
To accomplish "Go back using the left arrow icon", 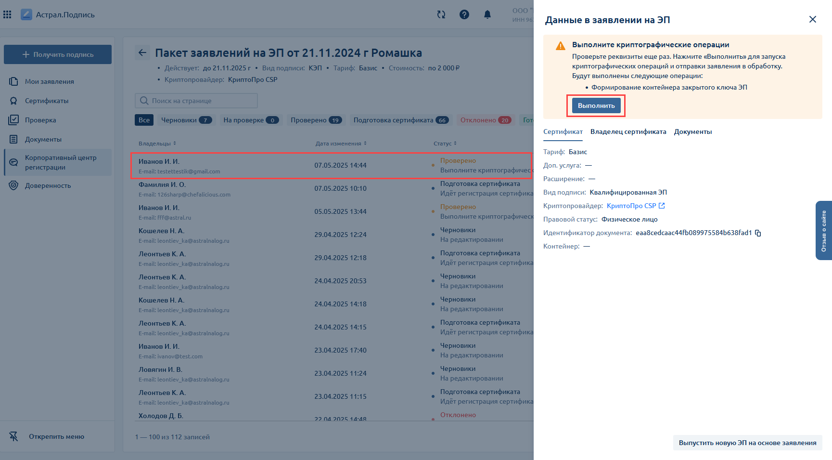I will pyautogui.click(x=142, y=53).
